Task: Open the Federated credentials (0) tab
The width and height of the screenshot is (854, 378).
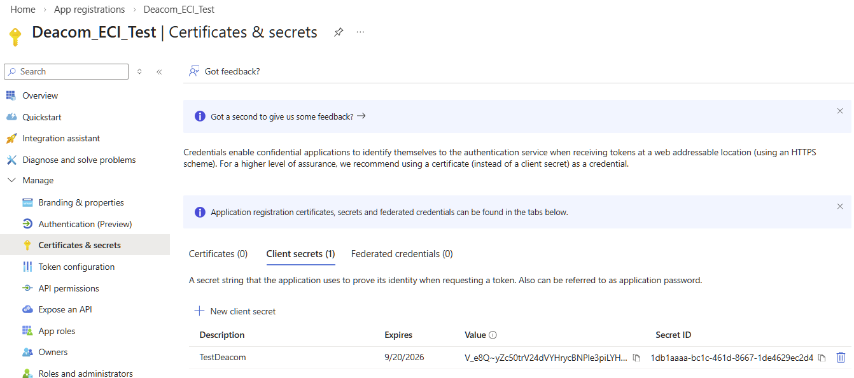Action: click(x=402, y=254)
